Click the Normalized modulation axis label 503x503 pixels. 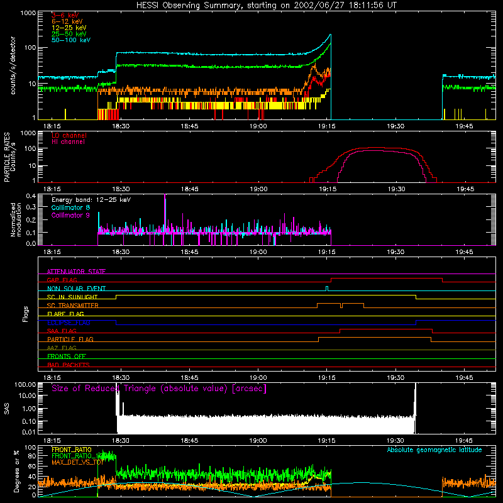pos(16,219)
